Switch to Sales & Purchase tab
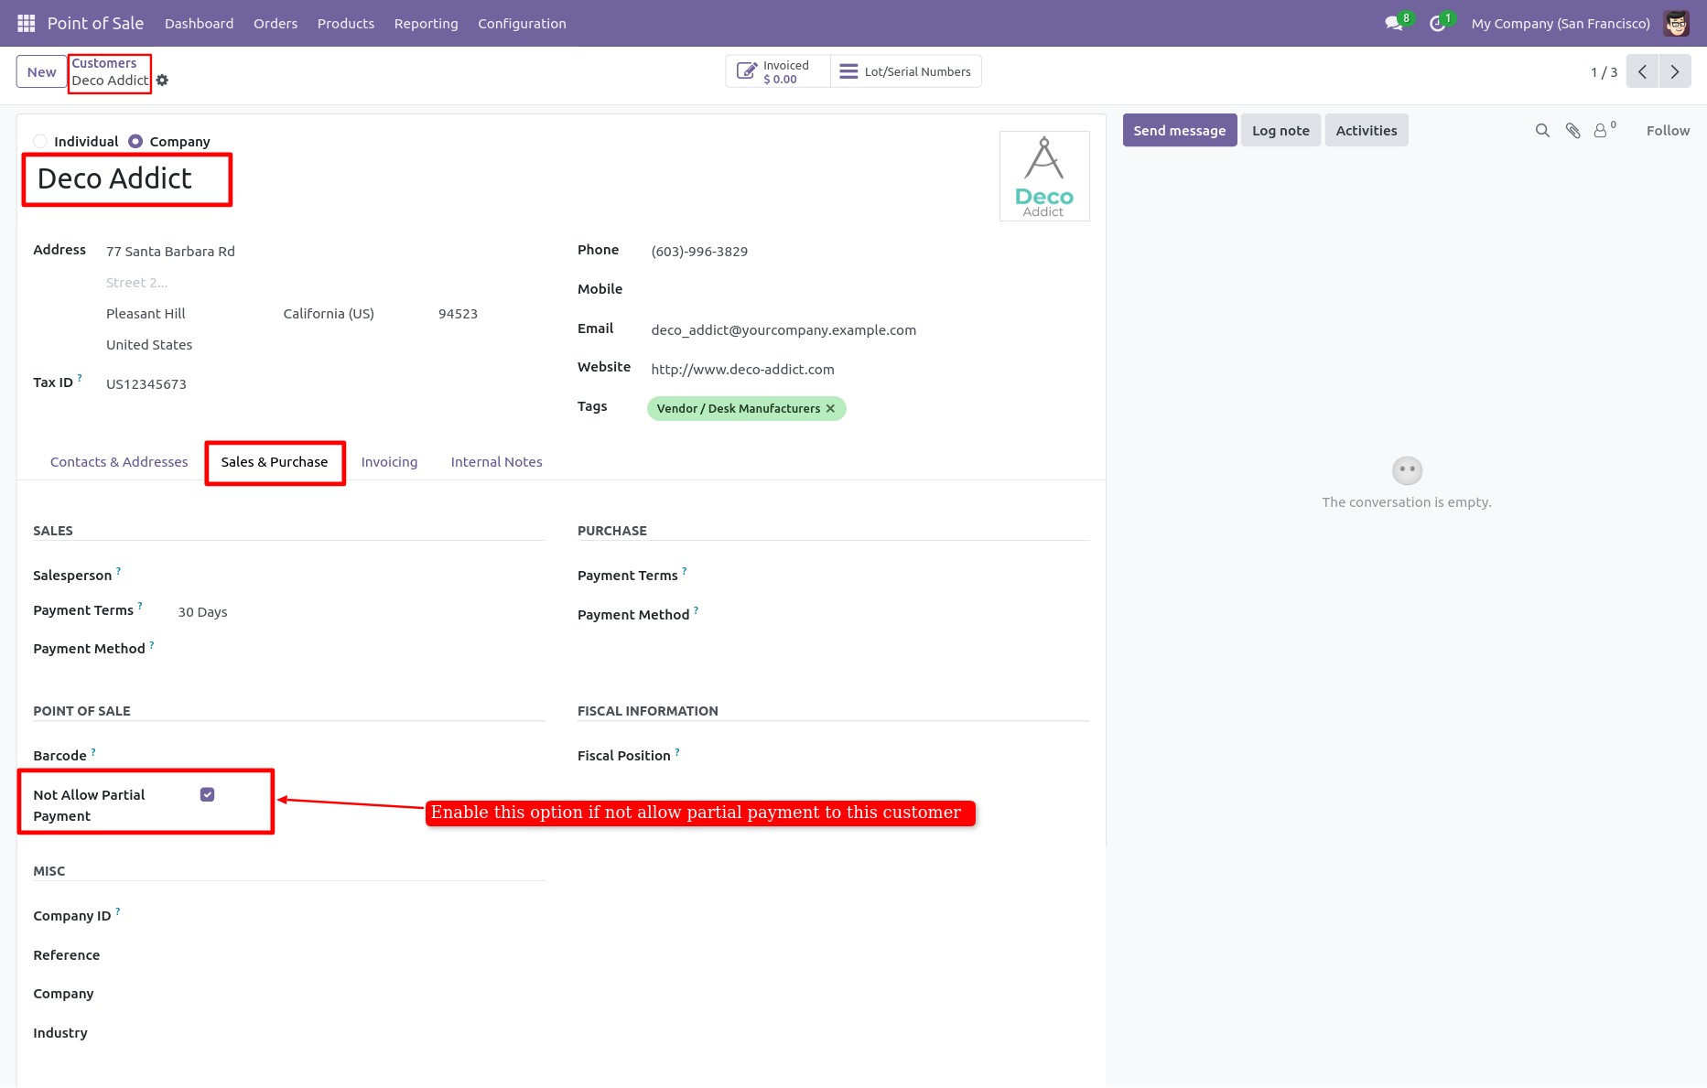This screenshot has width=1707, height=1088. click(275, 462)
